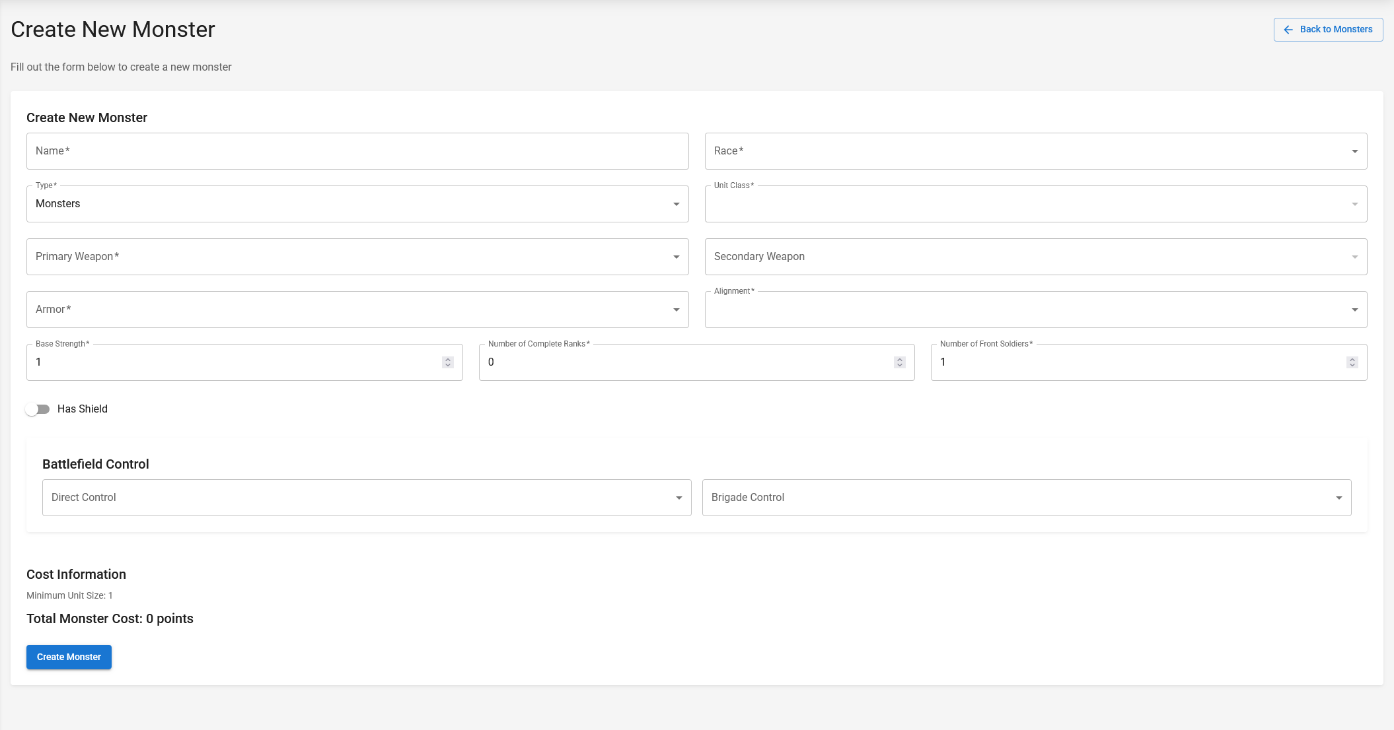Focus the Name text field
The height and width of the screenshot is (730, 1394).
(x=357, y=151)
